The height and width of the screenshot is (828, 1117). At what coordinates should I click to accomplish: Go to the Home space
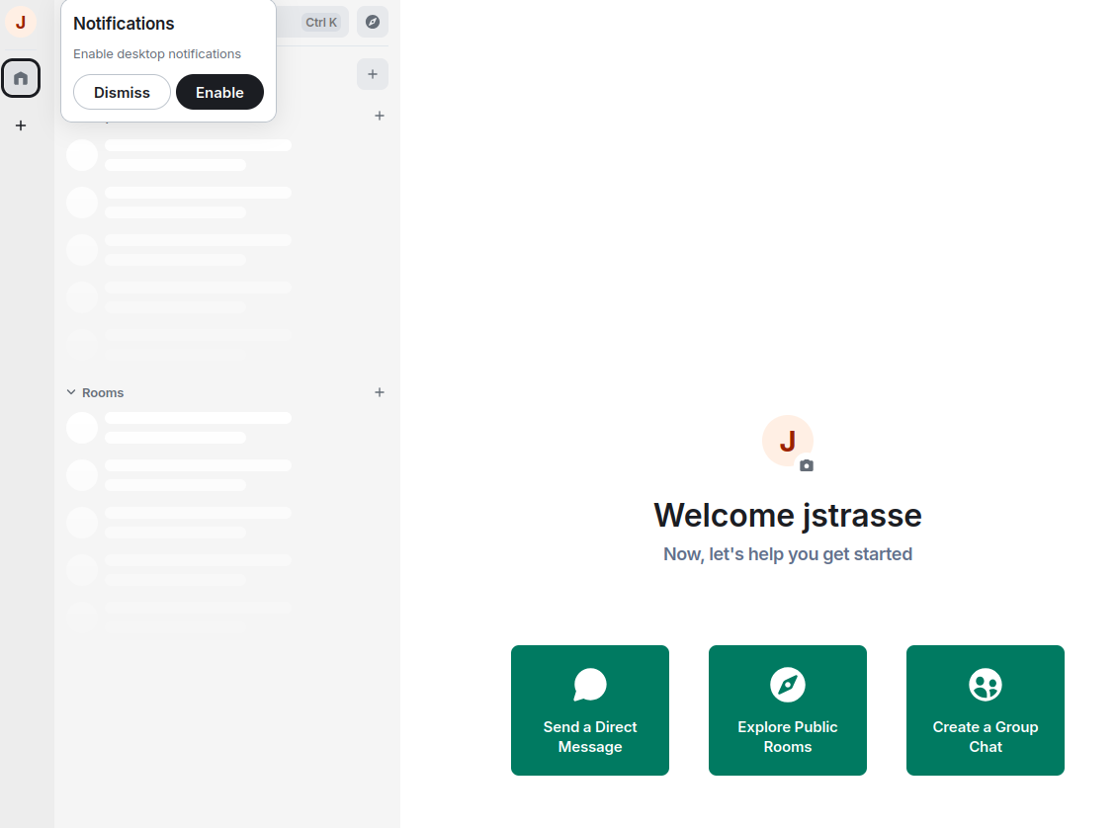(x=21, y=78)
